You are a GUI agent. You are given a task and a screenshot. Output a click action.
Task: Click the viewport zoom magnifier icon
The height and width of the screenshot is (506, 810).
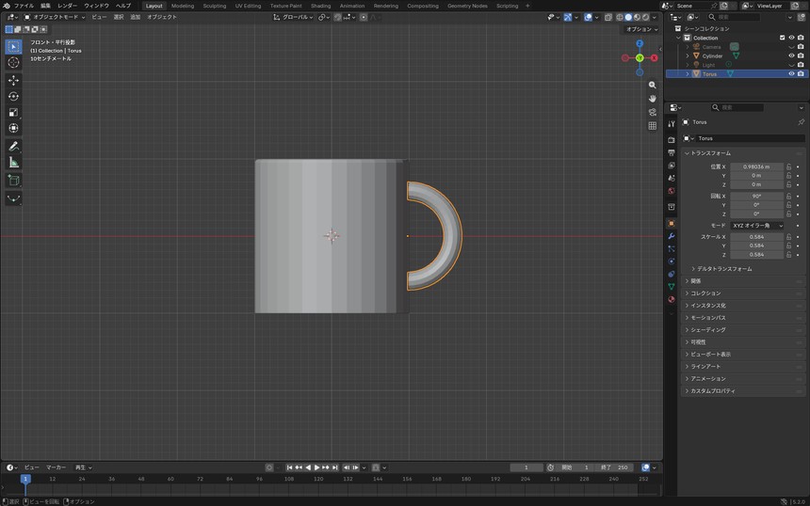653,85
